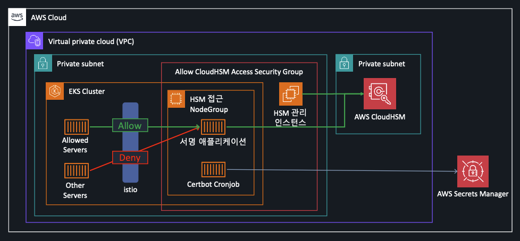Click the EKS Cluster label

(x=87, y=91)
